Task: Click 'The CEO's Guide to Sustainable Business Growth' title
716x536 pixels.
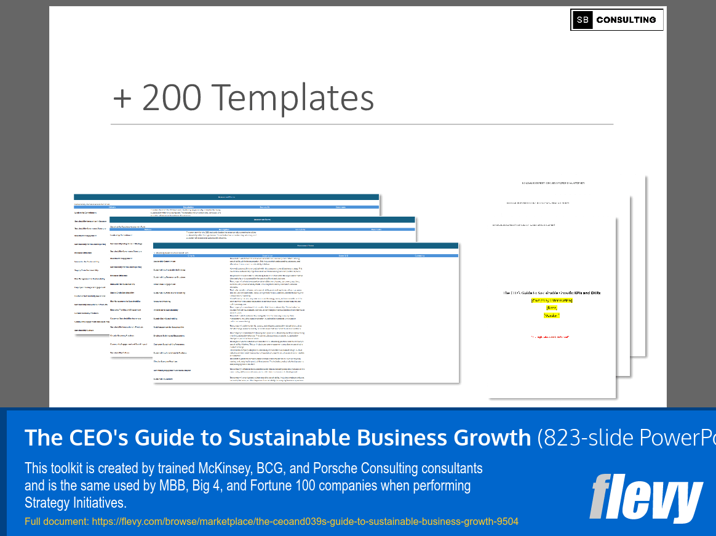Action: pos(277,438)
